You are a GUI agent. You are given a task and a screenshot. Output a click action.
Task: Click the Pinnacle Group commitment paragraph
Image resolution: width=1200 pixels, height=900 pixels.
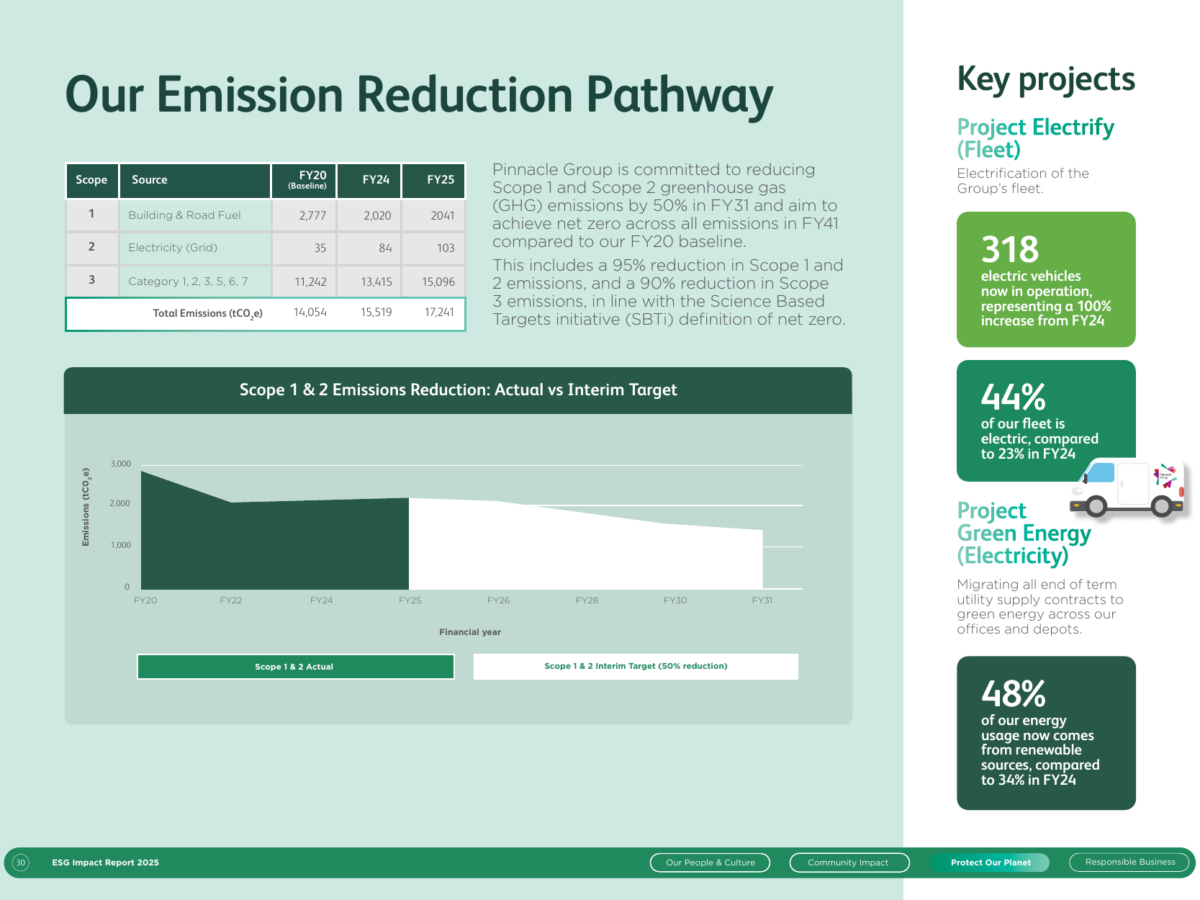click(666, 206)
